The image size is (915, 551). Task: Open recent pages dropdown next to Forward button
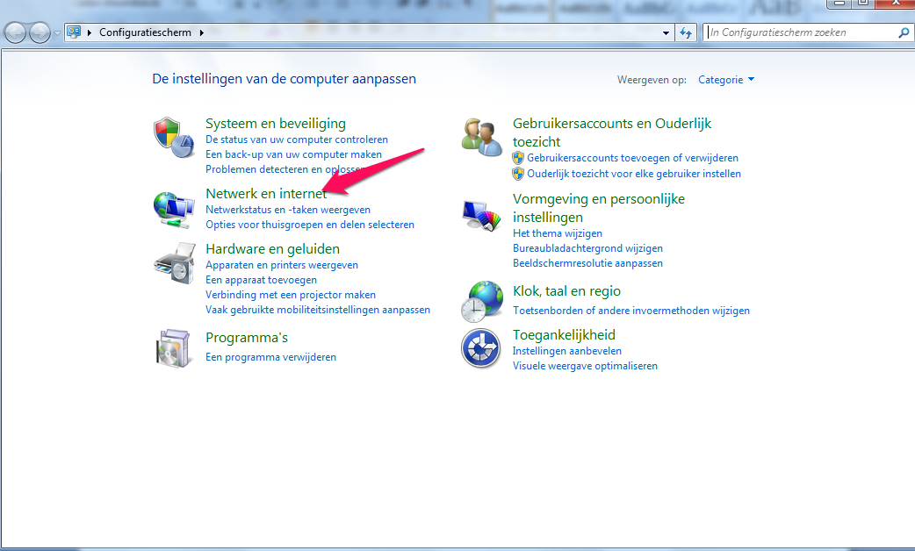coord(57,33)
